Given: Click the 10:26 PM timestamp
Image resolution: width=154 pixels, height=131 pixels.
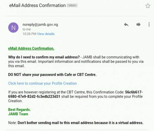Looking at the screenshot, I should pyautogui.click(x=30, y=34).
